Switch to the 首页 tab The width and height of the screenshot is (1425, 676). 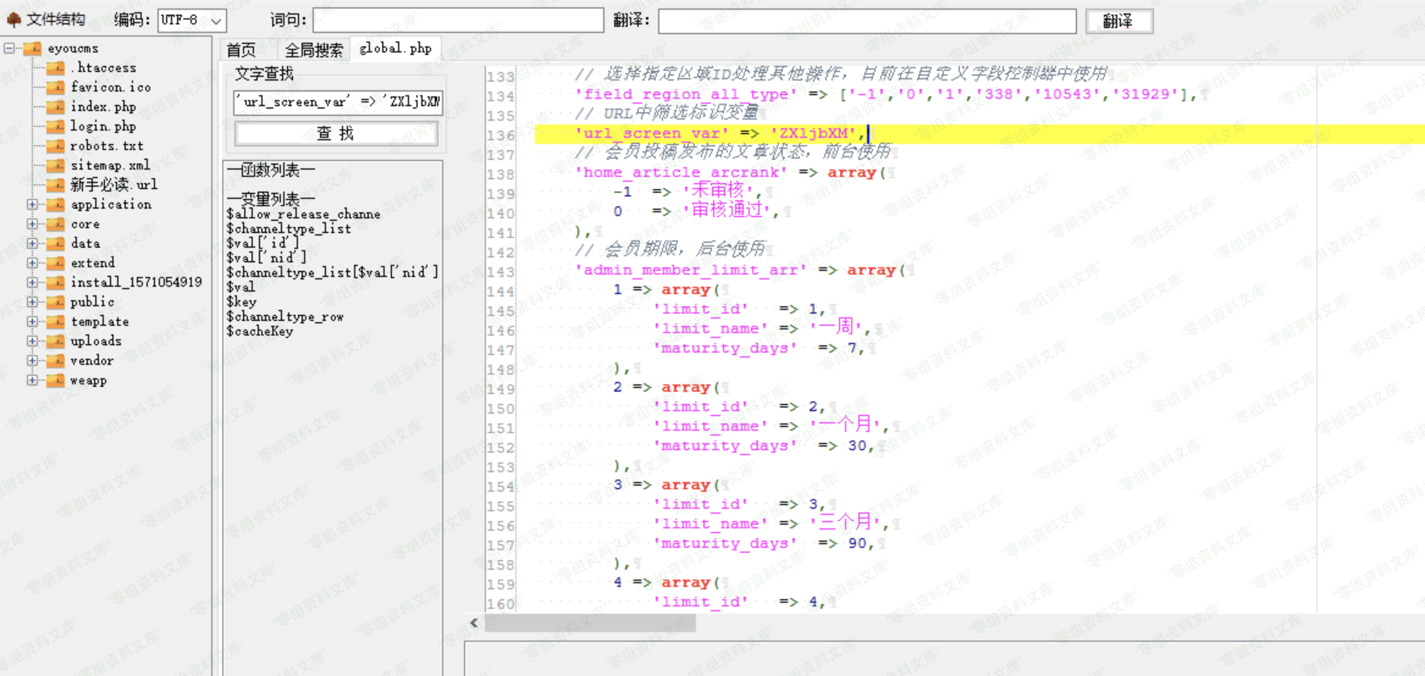tap(241, 49)
